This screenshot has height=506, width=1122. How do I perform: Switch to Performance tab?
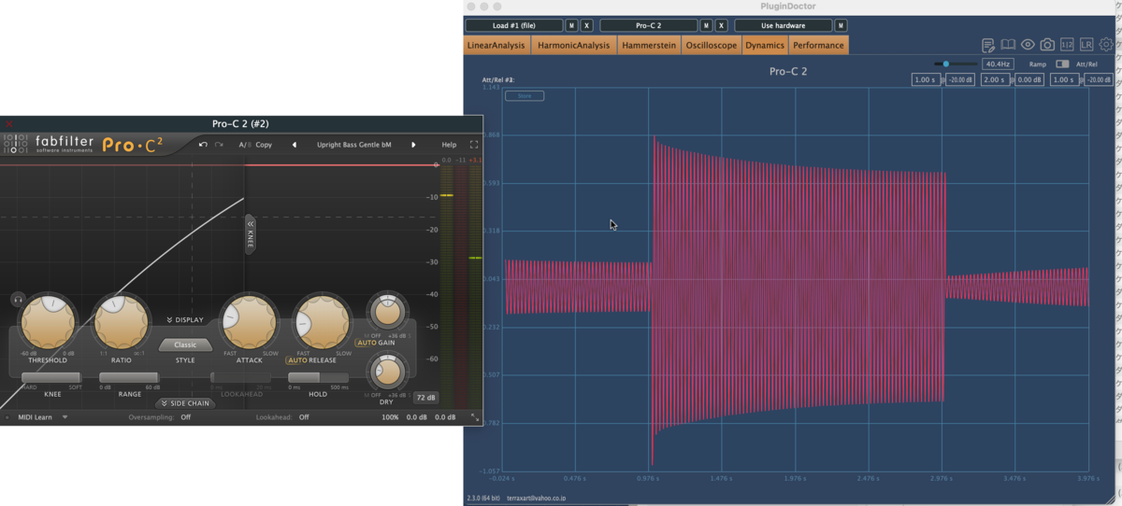point(819,45)
